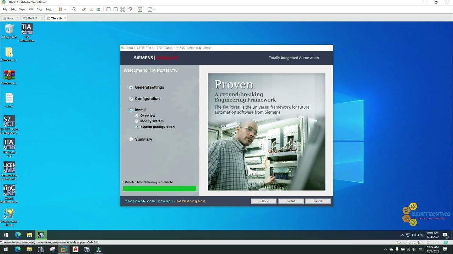The image size is (453, 254).
Task: Open AutoCAD icon on host taskbar
Action: coord(75,249)
